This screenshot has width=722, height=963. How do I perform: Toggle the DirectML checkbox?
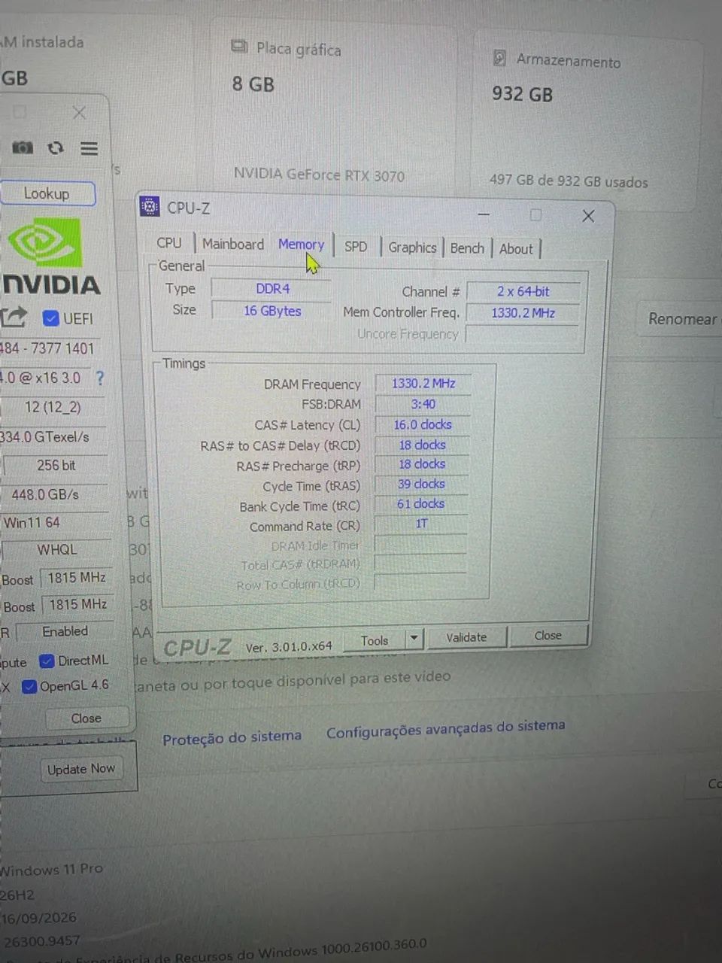[x=47, y=661]
